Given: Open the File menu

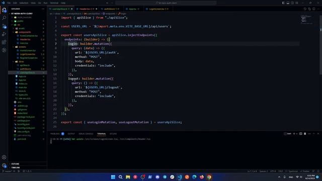Looking at the screenshot, I should (x=9, y=3).
